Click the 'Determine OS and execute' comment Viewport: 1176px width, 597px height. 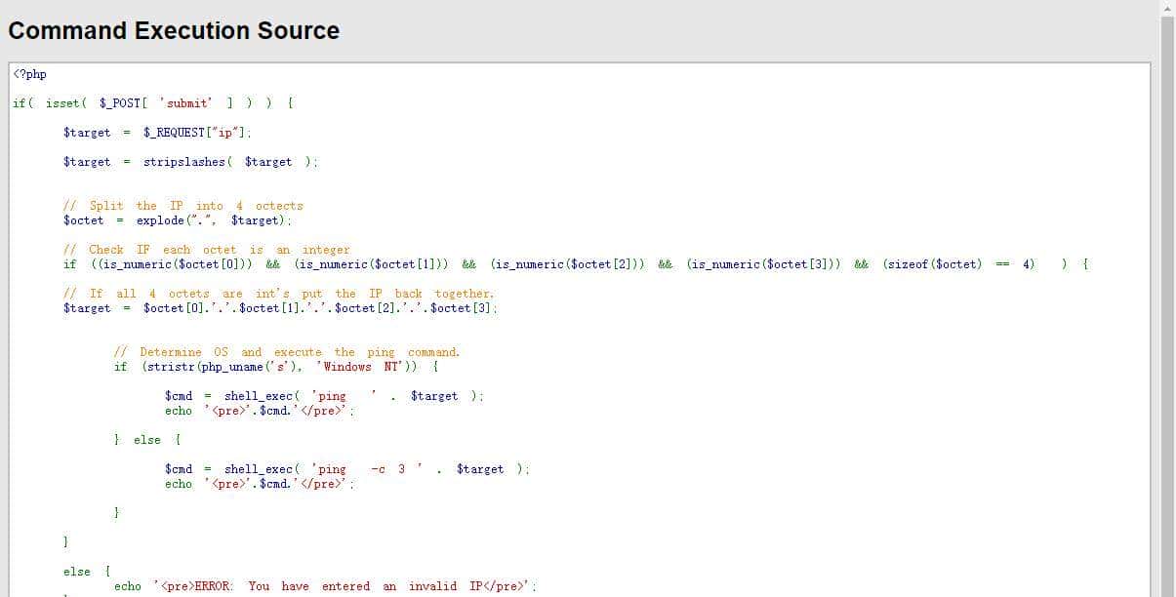(x=286, y=352)
